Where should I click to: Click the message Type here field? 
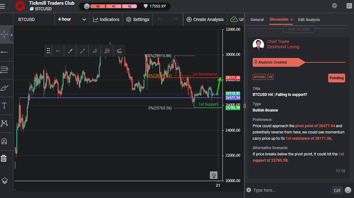pos(291,190)
